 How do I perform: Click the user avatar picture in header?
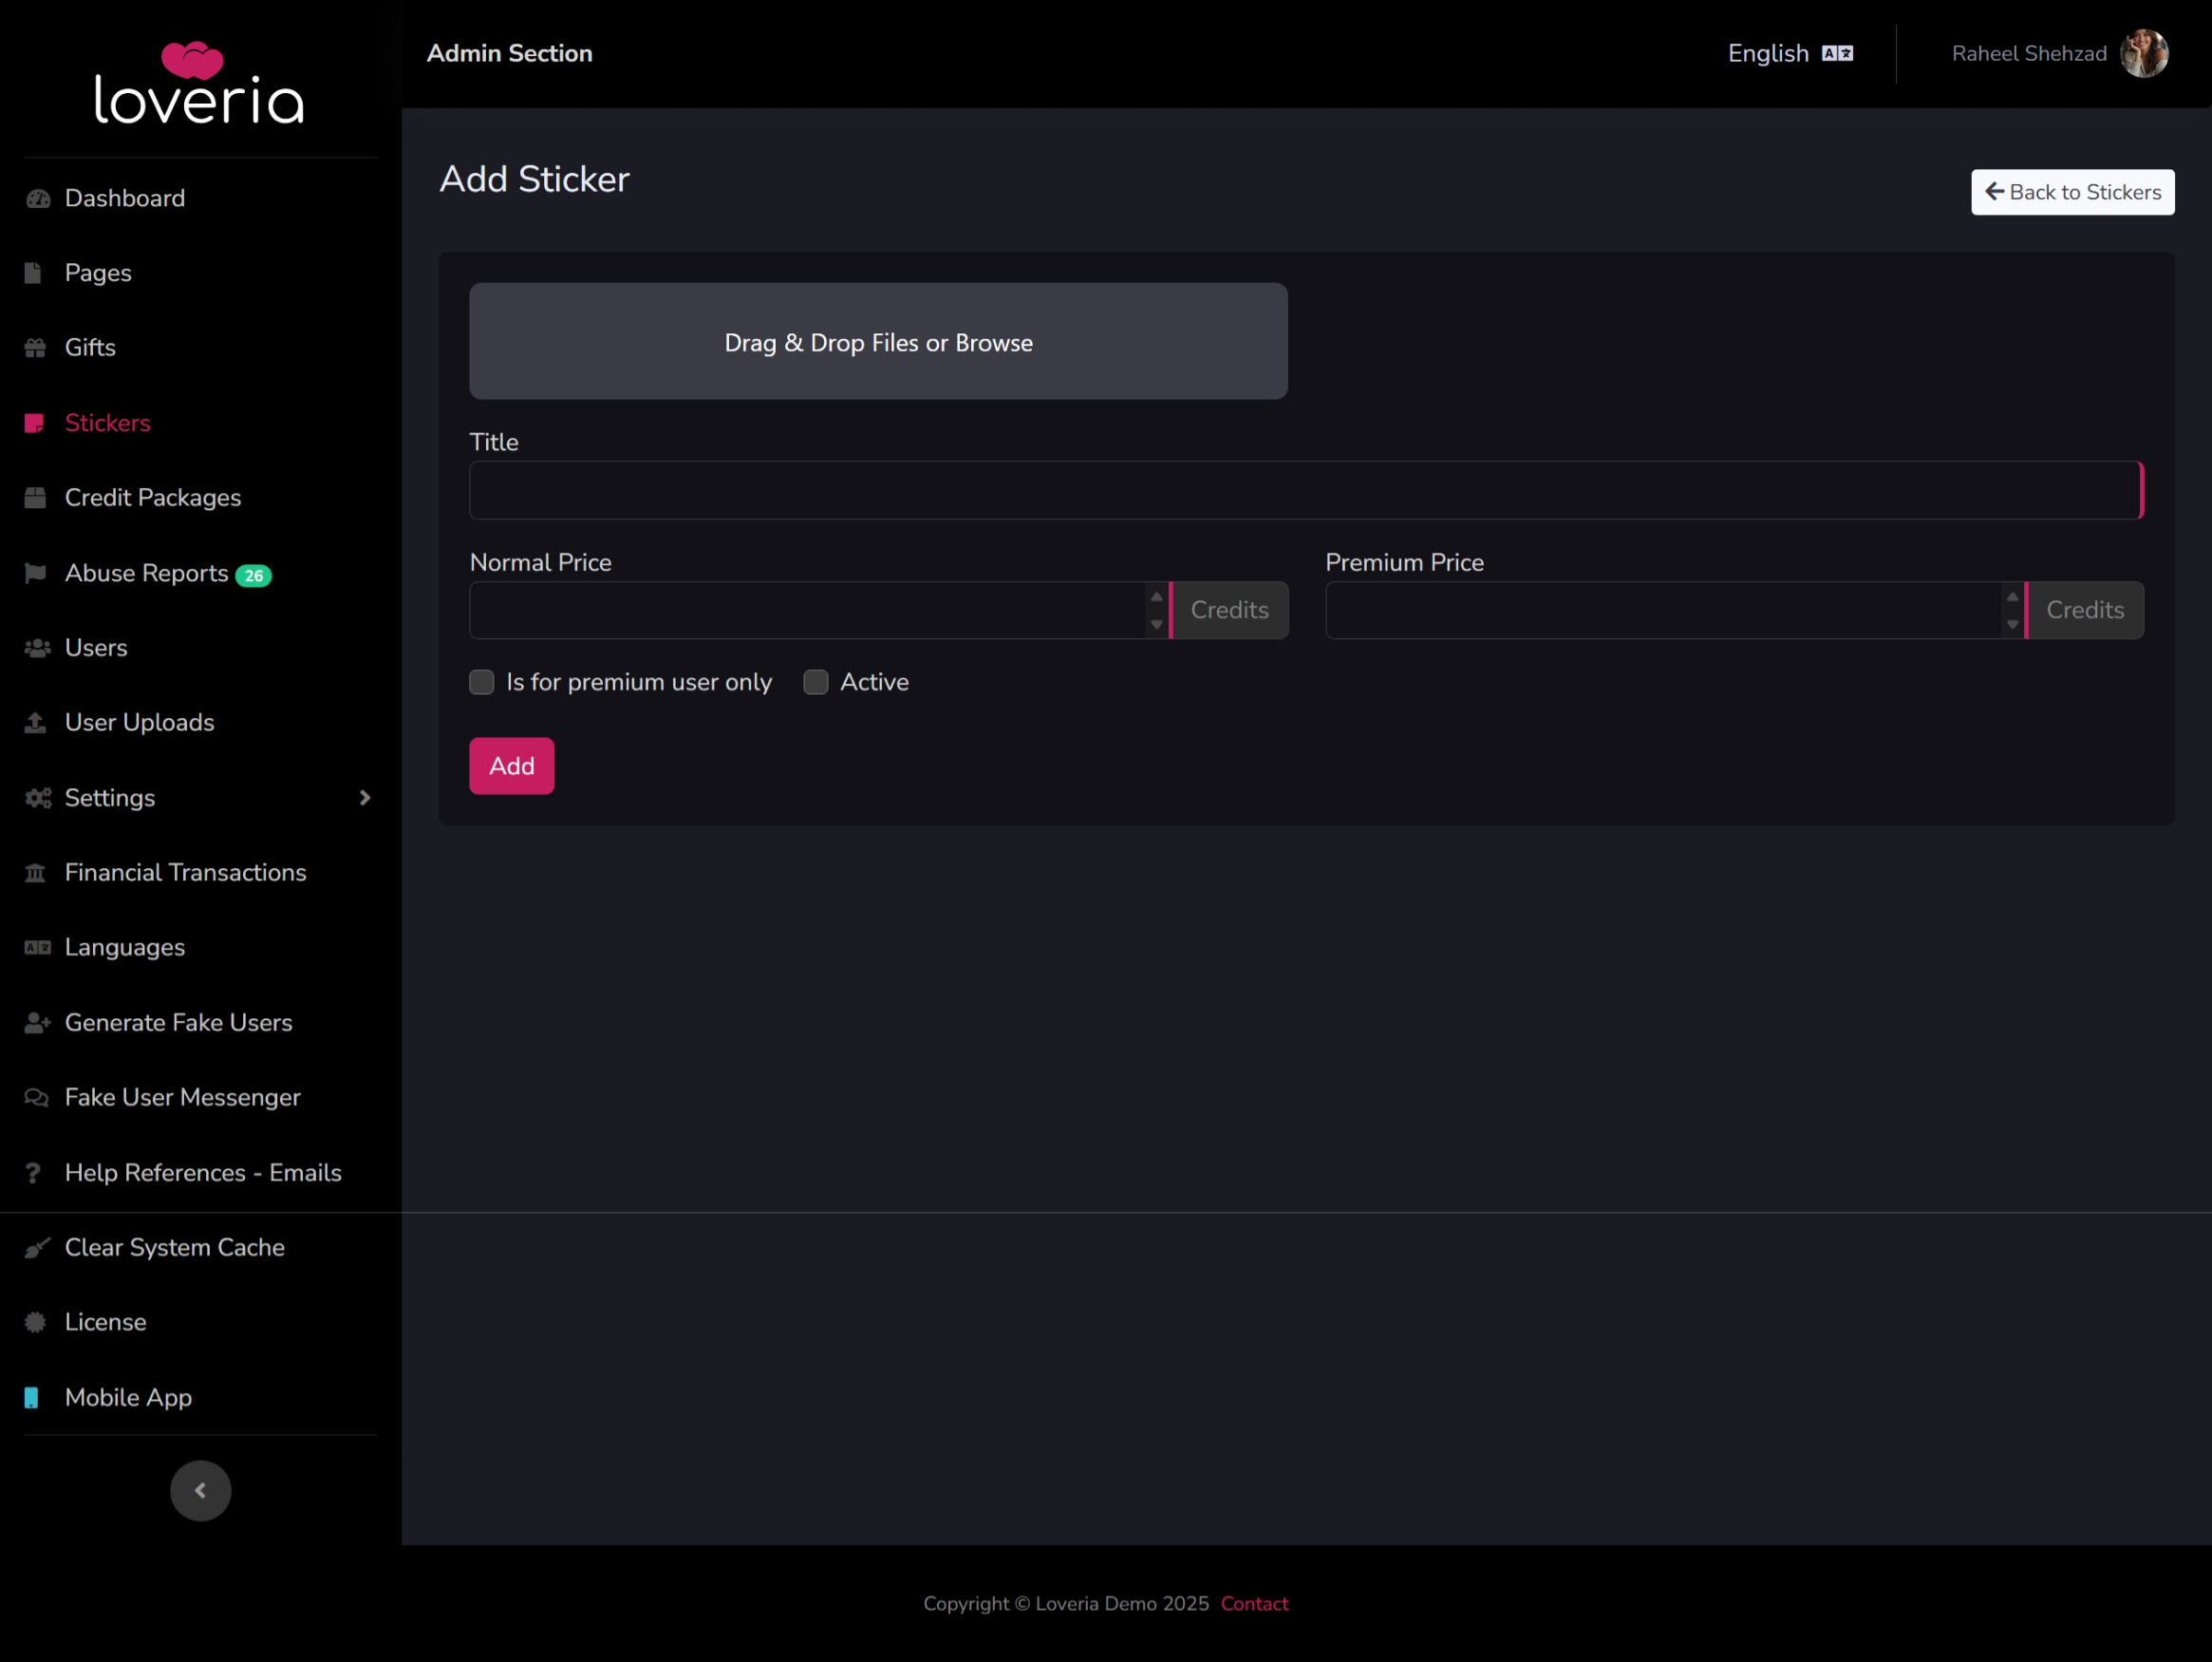click(2143, 54)
